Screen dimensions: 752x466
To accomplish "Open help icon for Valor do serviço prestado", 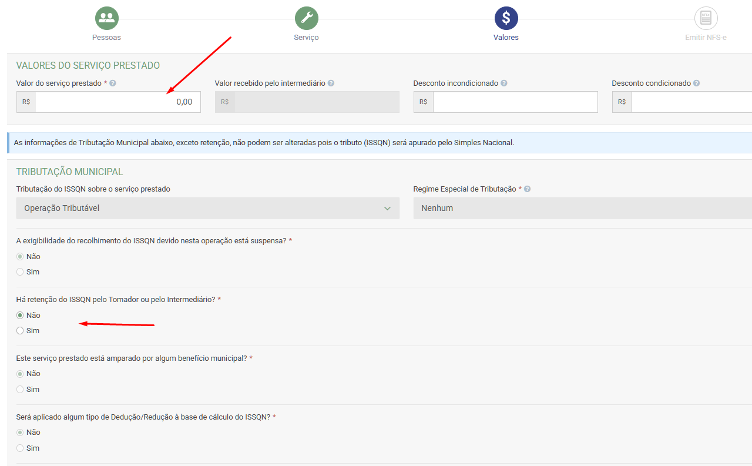I will [x=113, y=83].
